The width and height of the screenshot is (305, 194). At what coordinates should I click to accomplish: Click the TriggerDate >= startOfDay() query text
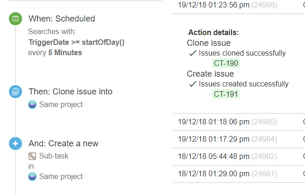click(76, 42)
